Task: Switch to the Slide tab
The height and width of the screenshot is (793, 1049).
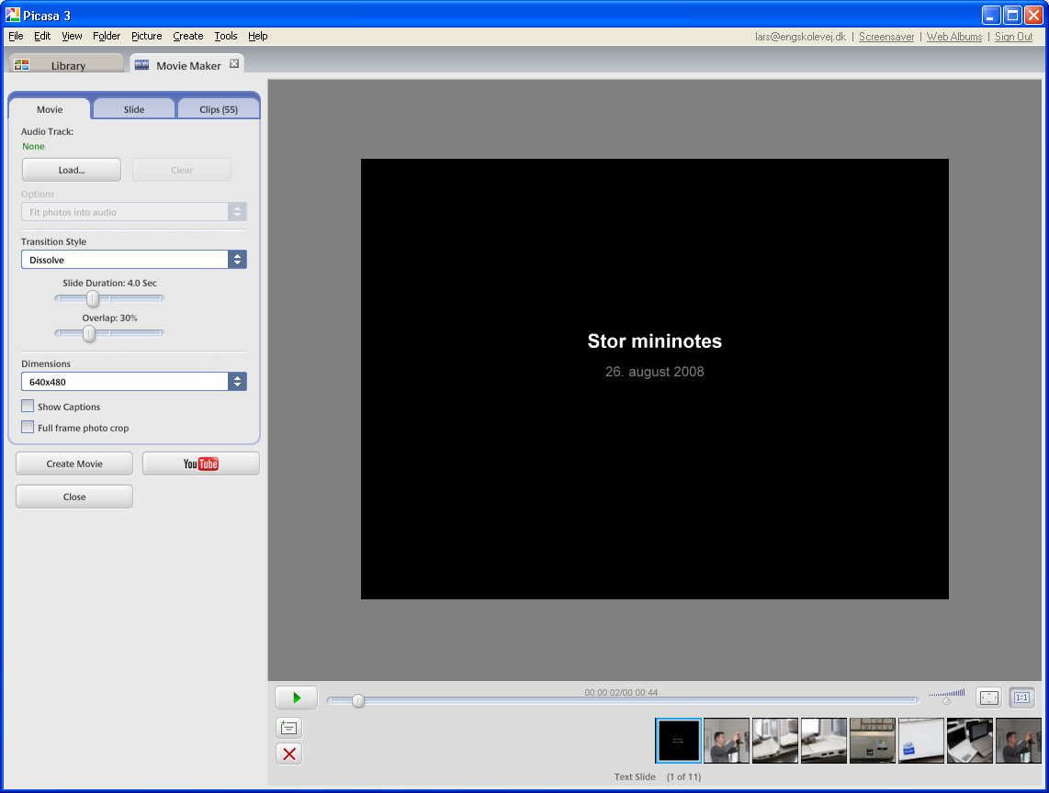Action: [x=134, y=109]
